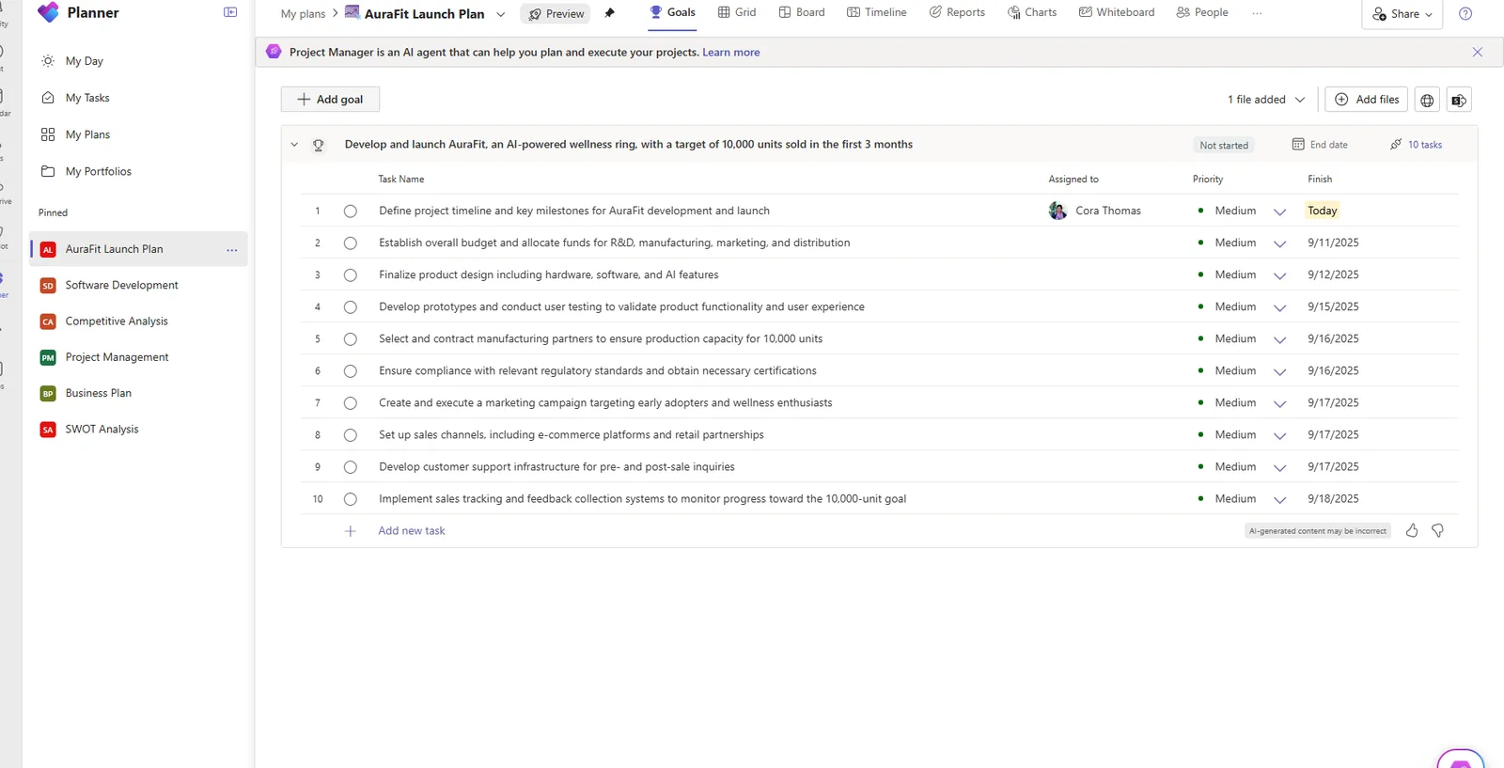1504x768 pixels.
Task: Click the Planner app logo icon
Action: point(48,12)
